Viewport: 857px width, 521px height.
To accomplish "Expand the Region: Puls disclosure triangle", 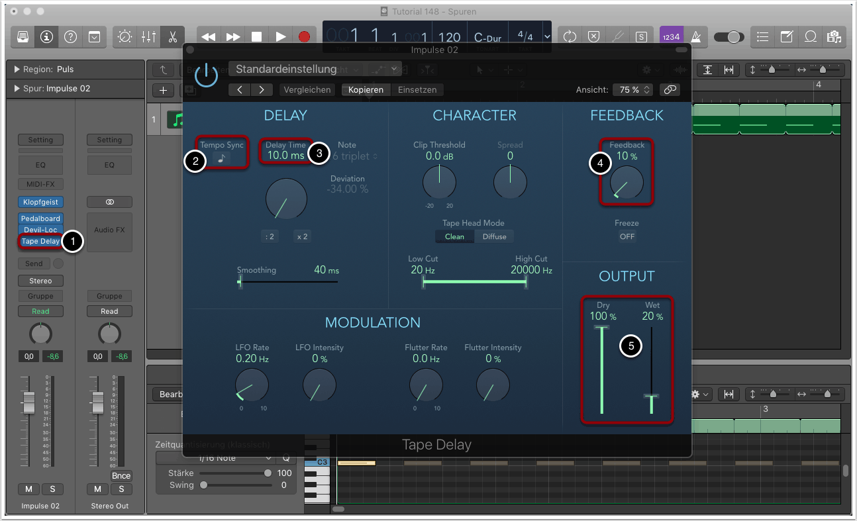I will pos(17,70).
